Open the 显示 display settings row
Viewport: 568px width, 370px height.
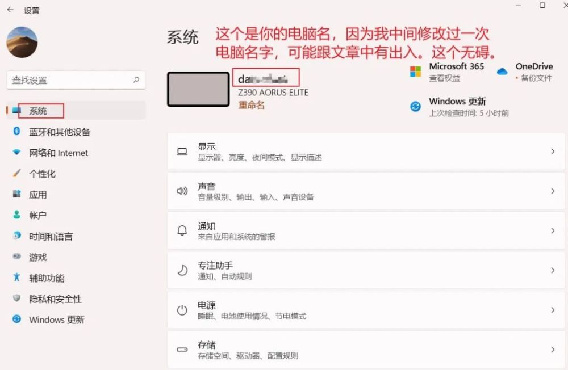(x=366, y=152)
